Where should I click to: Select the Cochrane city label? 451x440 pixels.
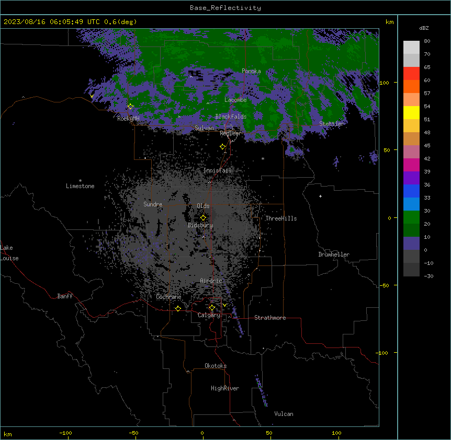(x=168, y=297)
